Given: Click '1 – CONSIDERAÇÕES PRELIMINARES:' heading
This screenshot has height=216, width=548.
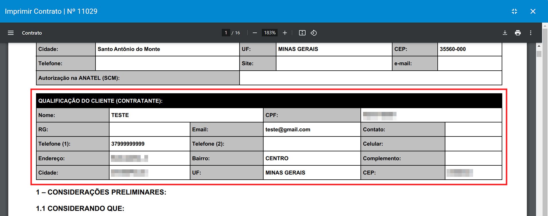Looking at the screenshot, I should 101,192.
